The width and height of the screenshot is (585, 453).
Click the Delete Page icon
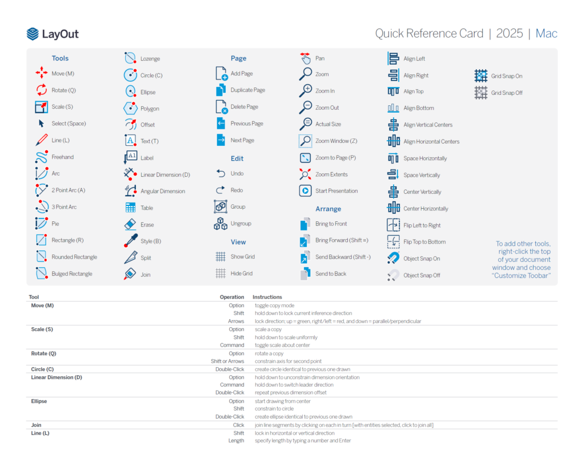[221, 107]
